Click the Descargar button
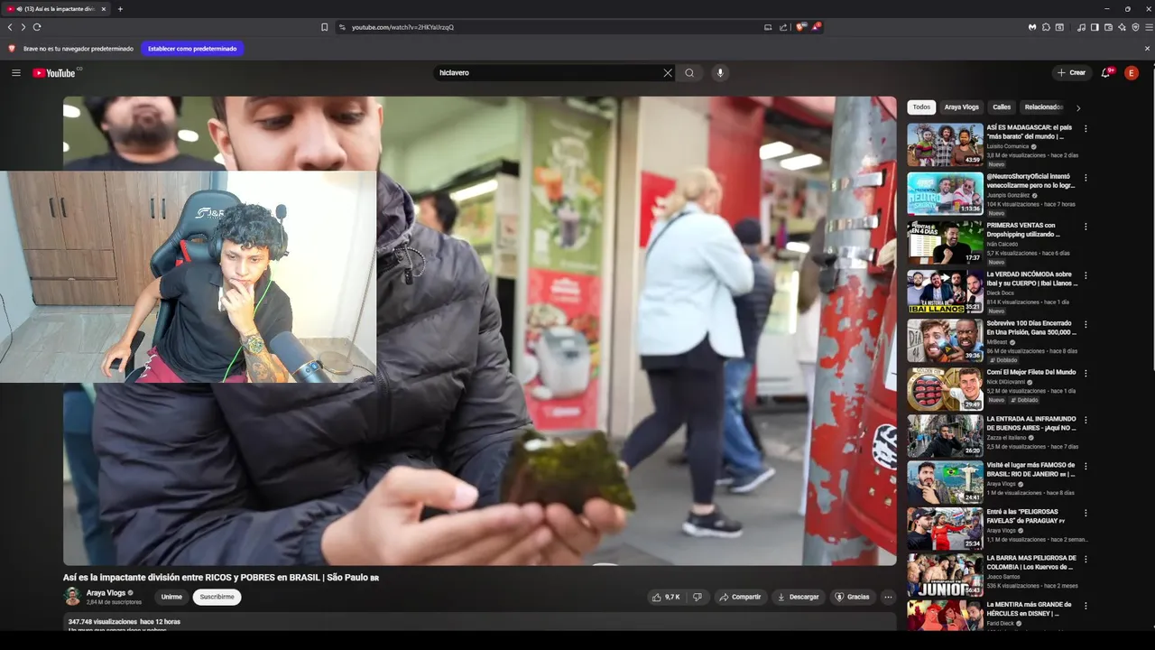The width and height of the screenshot is (1155, 650). [798, 597]
